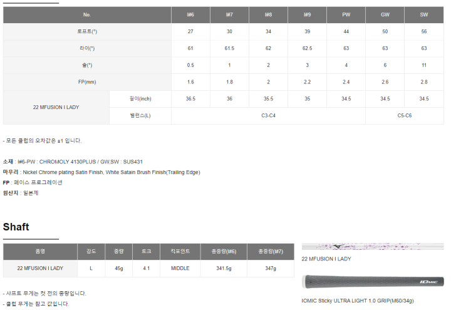Select the I#7 column header
The image size is (451, 310).
pyautogui.click(x=229, y=14)
